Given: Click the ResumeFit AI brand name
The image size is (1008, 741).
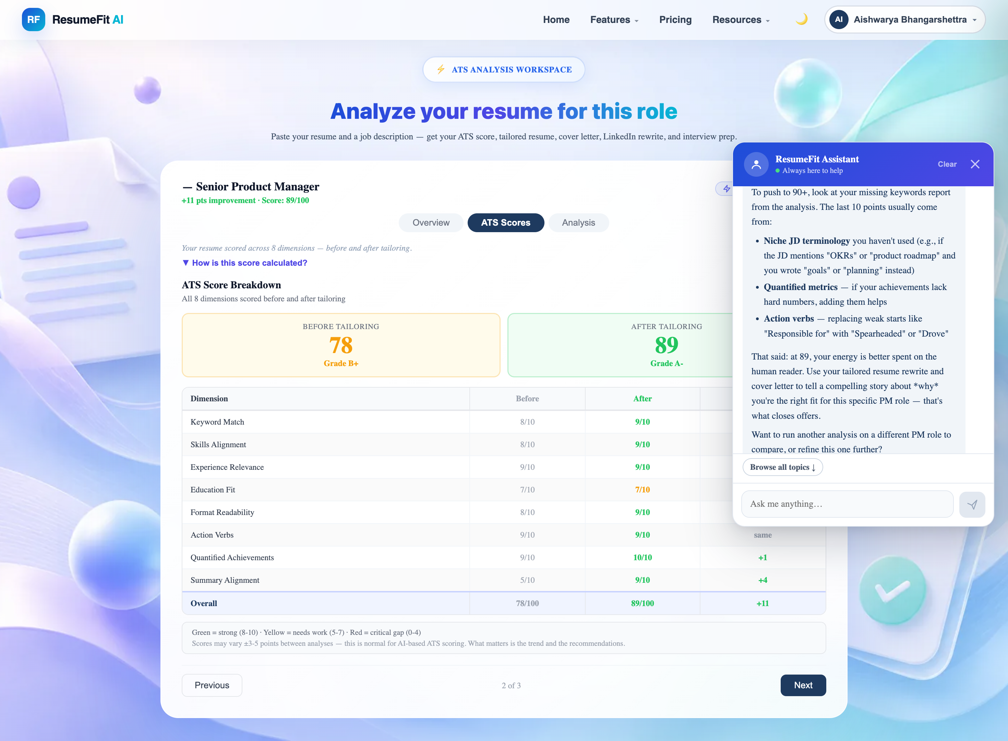Looking at the screenshot, I should click(x=87, y=20).
